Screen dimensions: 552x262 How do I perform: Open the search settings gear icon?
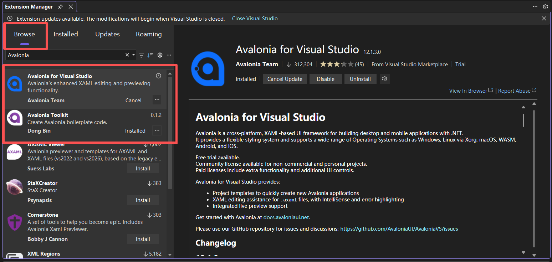160,55
